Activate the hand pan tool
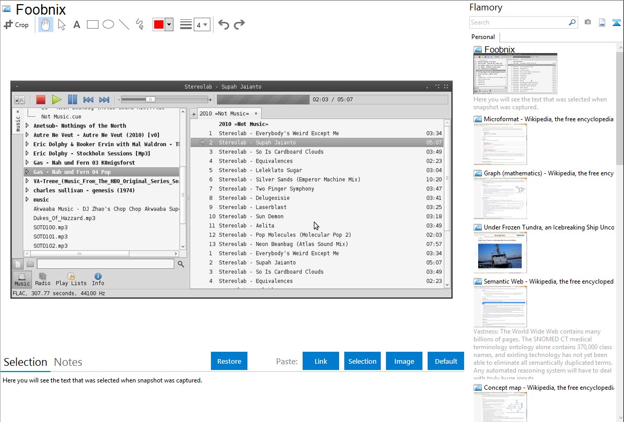This screenshot has width=624, height=422. pyautogui.click(x=46, y=24)
